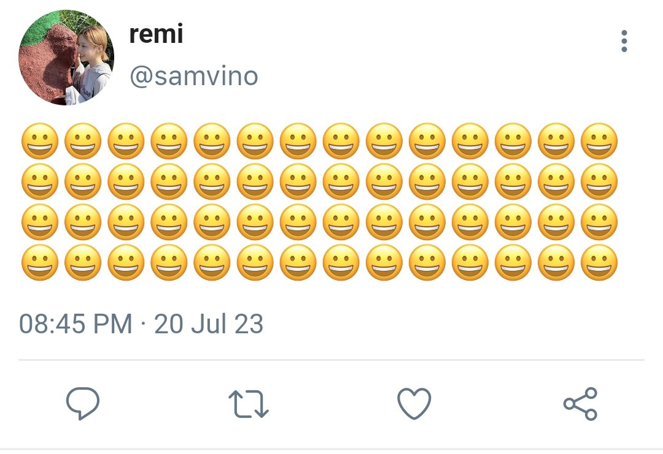Screen dimensions: 663x454
Task: Select the 20 Jul 23 date text
Action: point(209,323)
